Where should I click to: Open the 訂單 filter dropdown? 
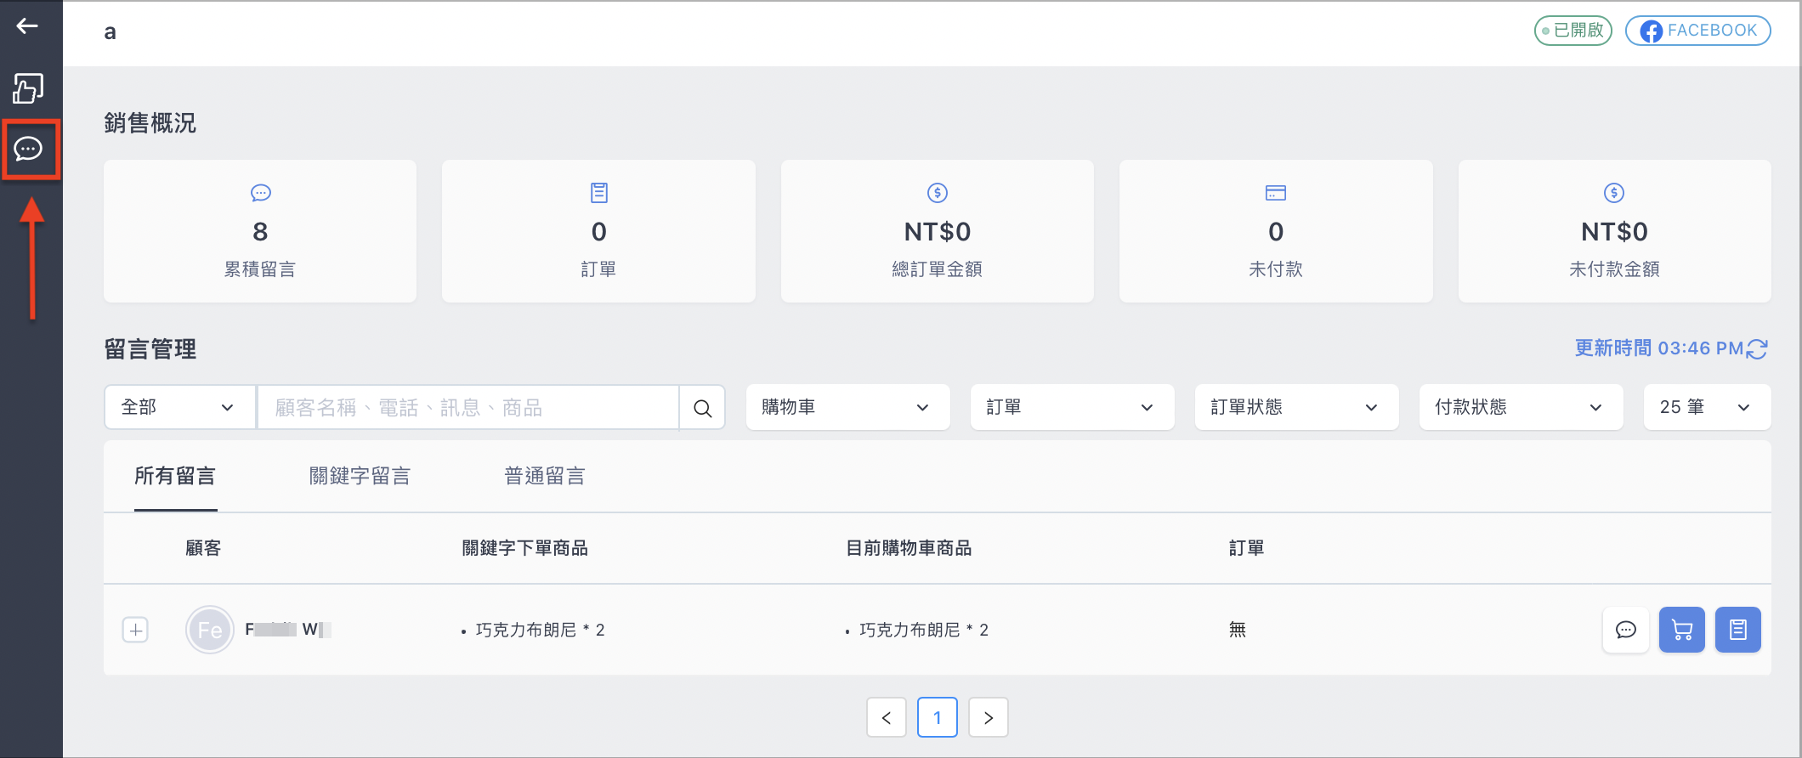coord(1072,407)
